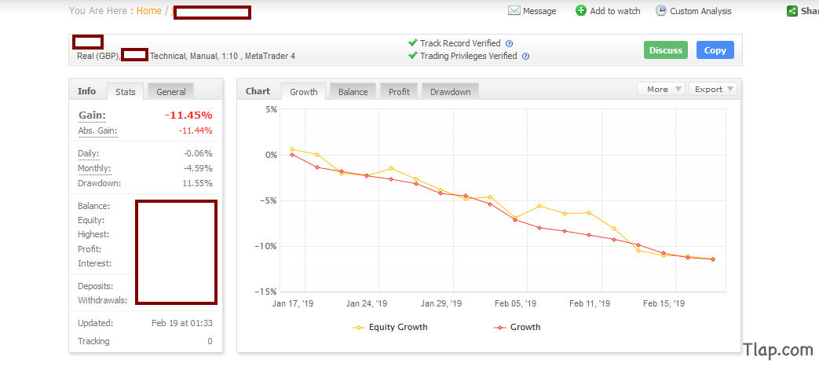The height and width of the screenshot is (367, 819).
Task: Click the Daily label
Action: pos(88,154)
